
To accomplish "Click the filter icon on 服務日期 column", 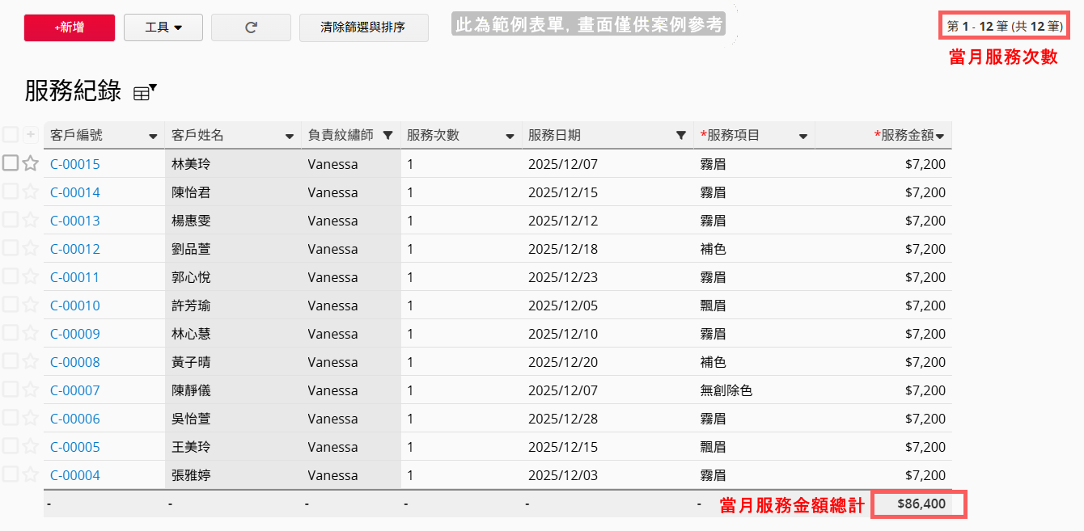I will click(681, 136).
